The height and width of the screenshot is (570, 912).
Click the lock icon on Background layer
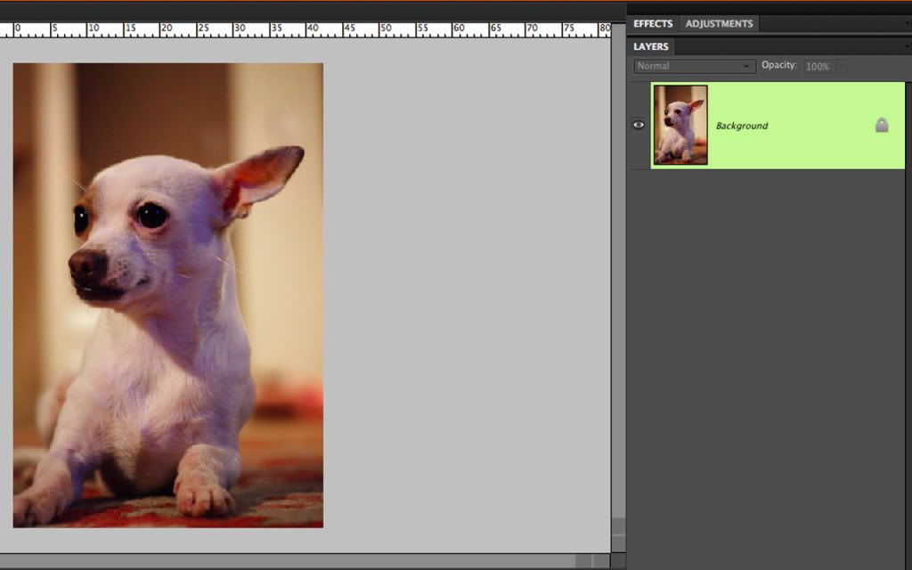(x=881, y=126)
